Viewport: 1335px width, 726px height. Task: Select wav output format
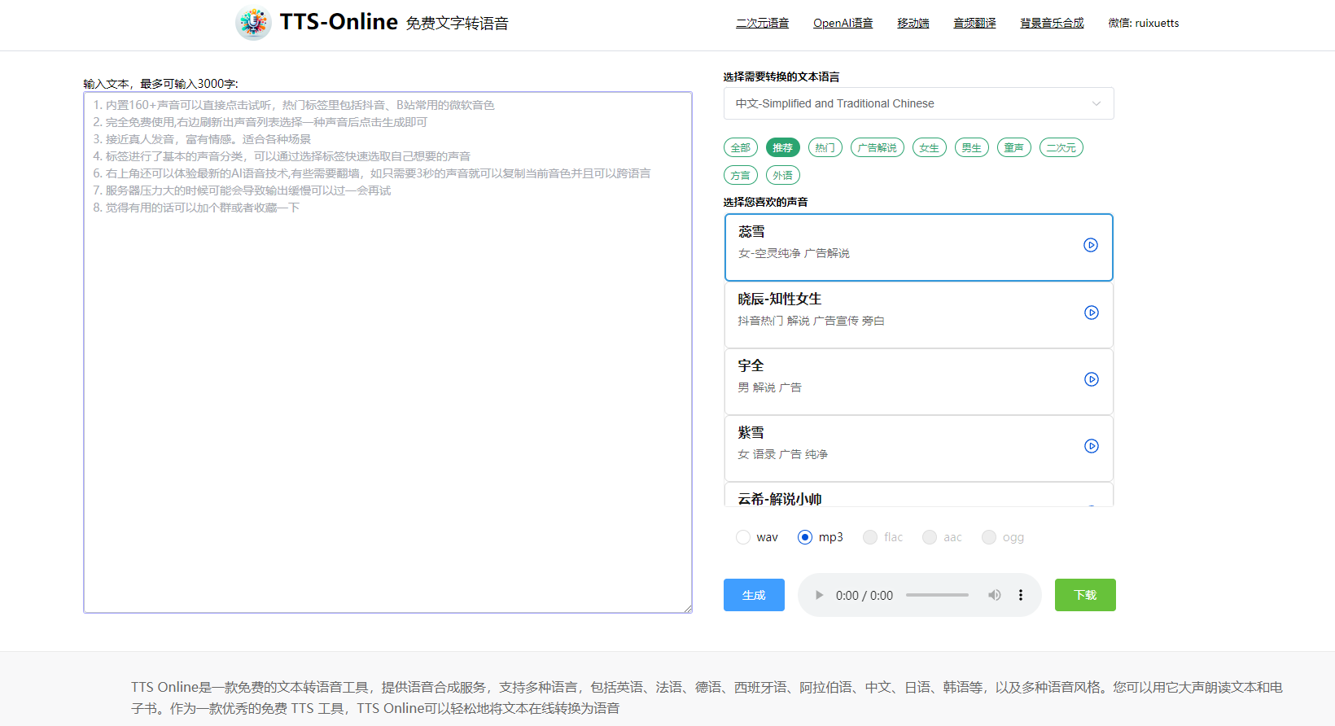coord(743,537)
